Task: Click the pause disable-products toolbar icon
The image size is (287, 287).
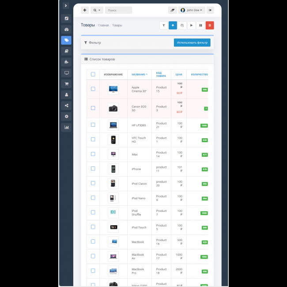Action: point(200,26)
